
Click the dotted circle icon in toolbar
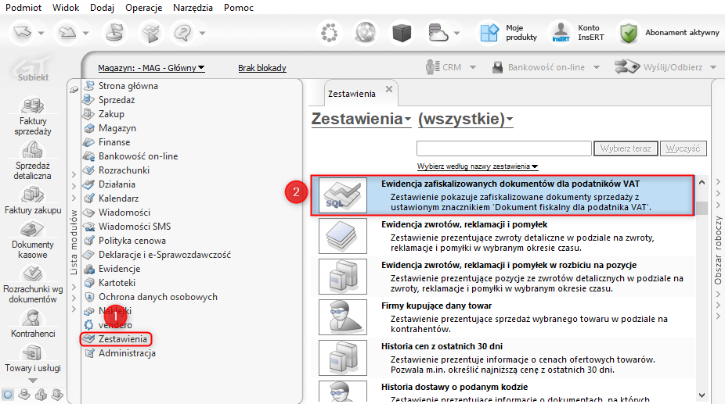point(329,33)
